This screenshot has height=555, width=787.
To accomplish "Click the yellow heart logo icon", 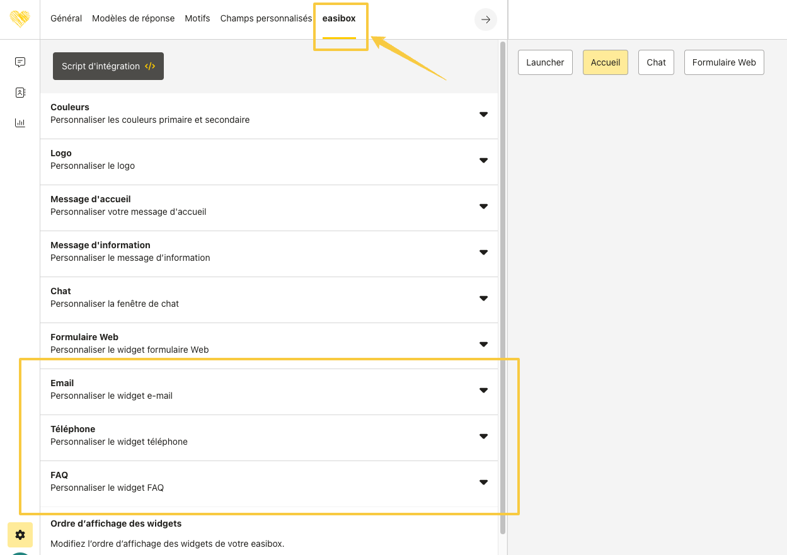I will [20, 19].
